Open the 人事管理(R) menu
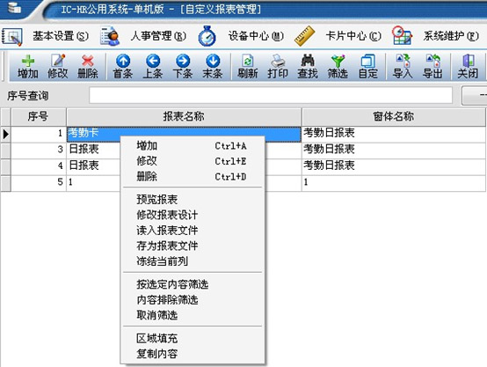 point(143,36)
